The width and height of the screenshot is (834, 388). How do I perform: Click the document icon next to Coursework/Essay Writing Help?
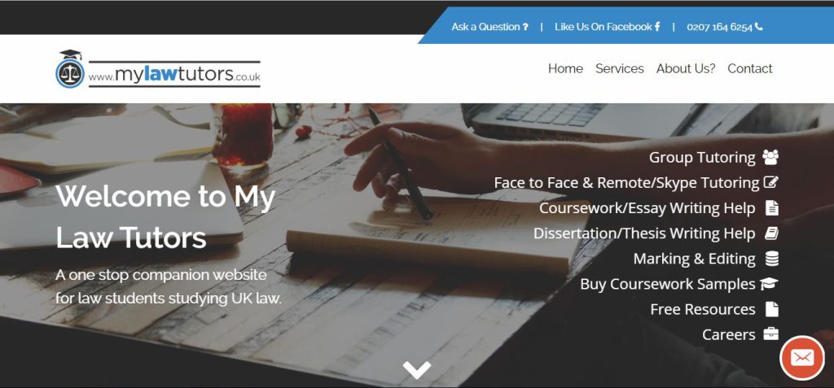[x=772, y=207]
